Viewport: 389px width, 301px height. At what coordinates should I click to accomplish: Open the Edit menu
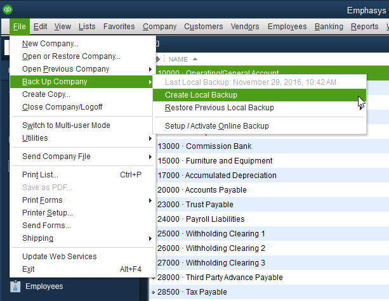40,27
